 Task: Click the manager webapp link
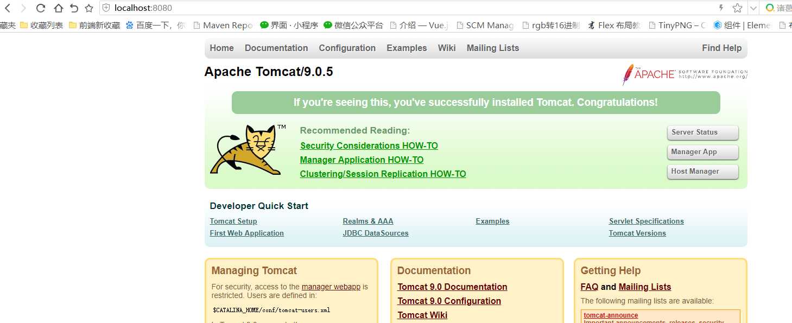pos(331,287)
